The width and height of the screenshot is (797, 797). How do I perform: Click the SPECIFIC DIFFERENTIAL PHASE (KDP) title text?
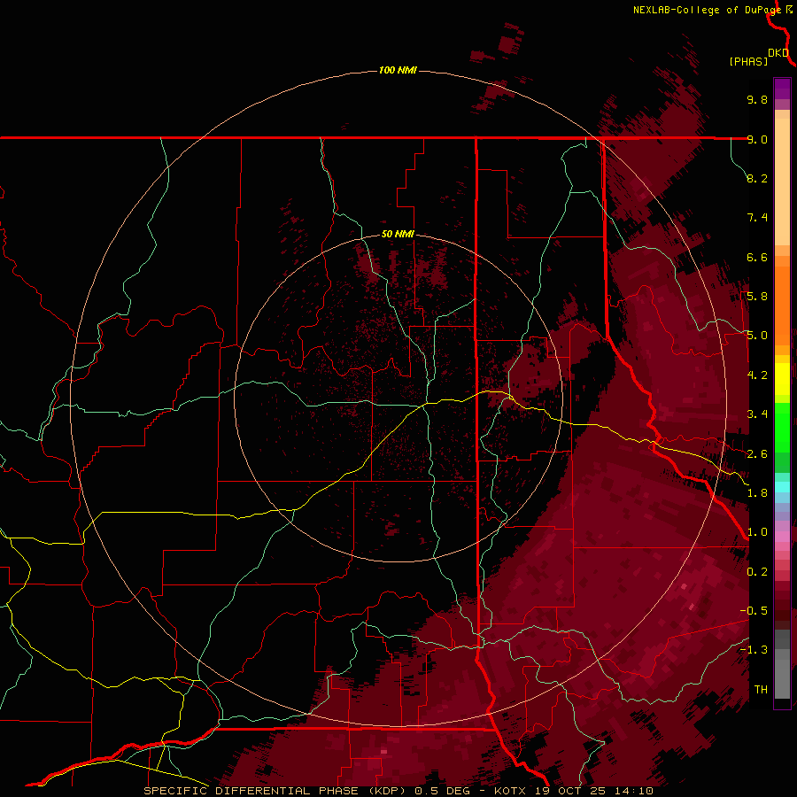pos(276,791)
